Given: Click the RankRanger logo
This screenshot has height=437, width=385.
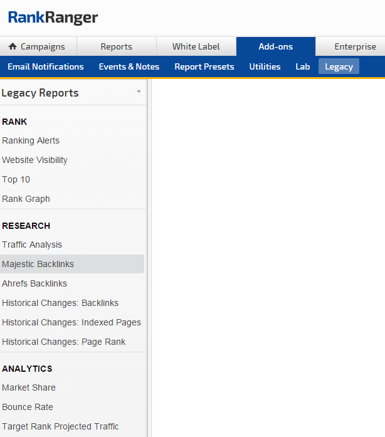Looking at the screenshot, I should (x=53, y=18).
